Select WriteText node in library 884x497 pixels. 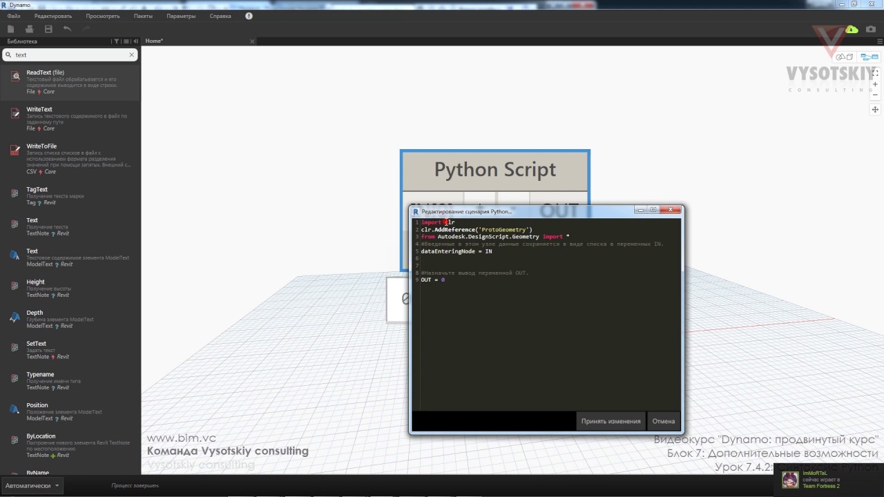pos(70,119)
